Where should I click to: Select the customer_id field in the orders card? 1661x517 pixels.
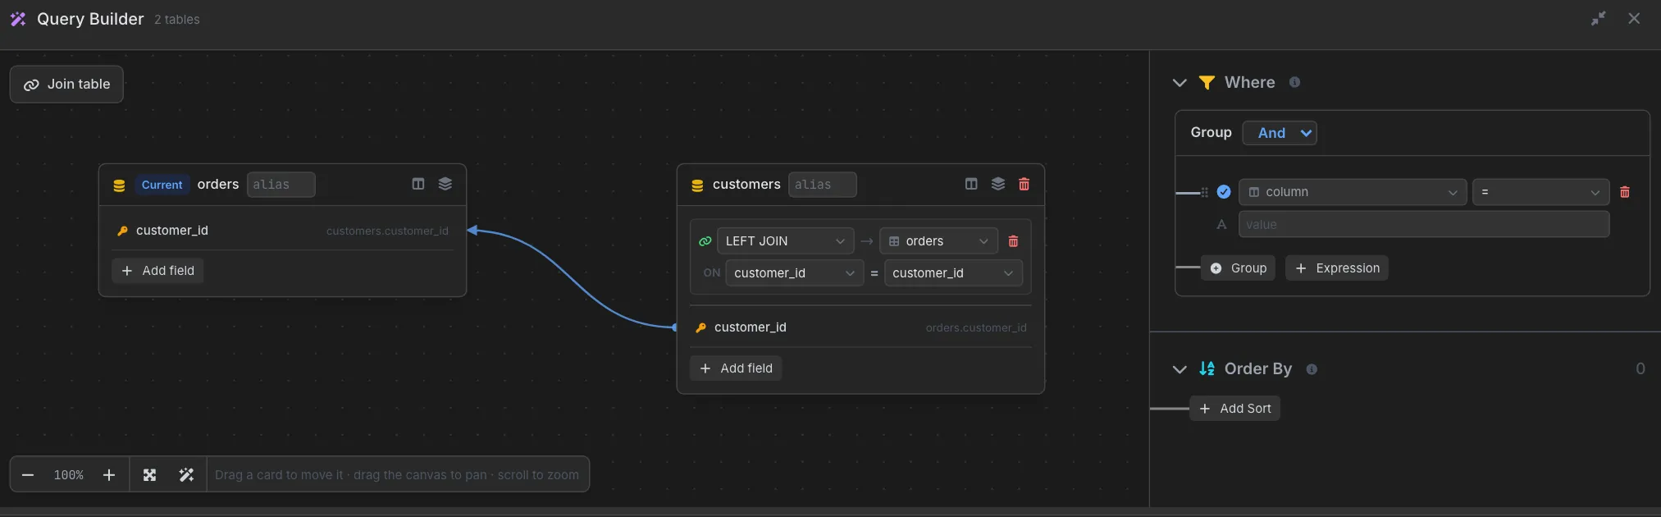pos(172,231)
